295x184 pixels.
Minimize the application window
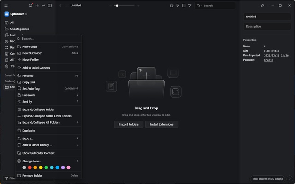click(x=272, y=6)
